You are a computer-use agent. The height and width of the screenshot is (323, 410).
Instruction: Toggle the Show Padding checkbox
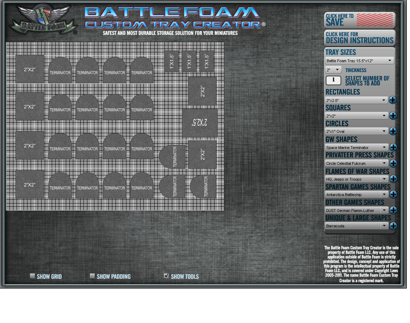pos(92,276)
